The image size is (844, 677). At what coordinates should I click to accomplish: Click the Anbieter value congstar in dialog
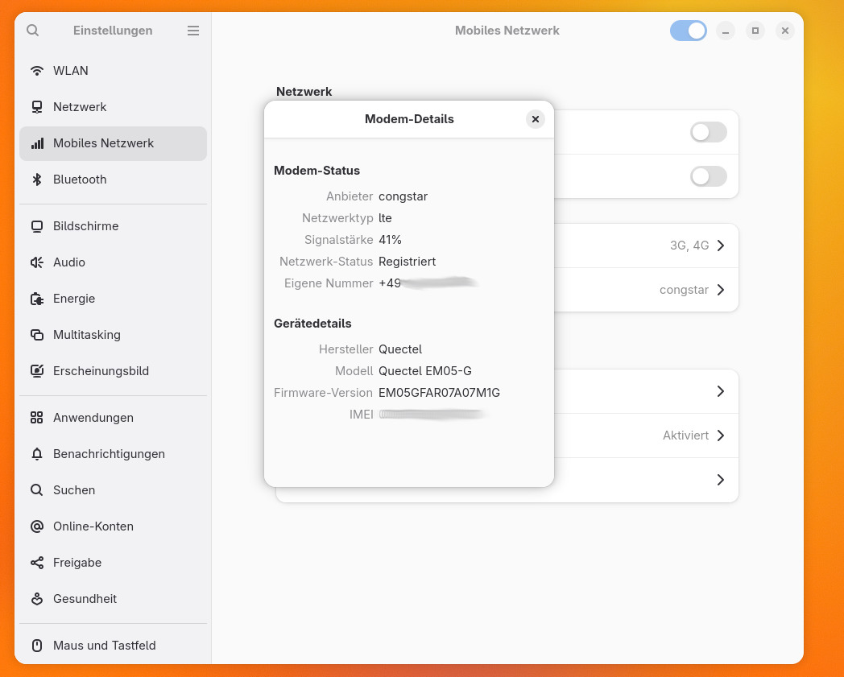pyautogui.click(x=403, y=196)
